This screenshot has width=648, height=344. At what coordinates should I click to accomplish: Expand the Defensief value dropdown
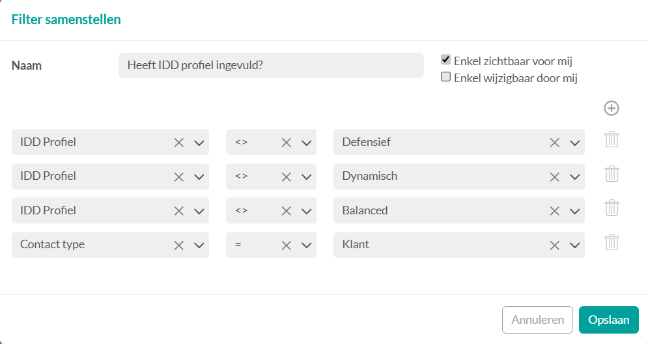(x=574, y=142)
